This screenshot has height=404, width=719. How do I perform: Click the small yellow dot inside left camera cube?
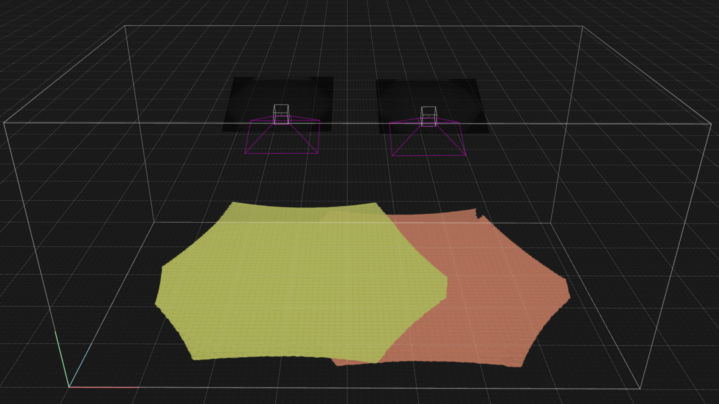pyautogui.click(x=281, y=114)
